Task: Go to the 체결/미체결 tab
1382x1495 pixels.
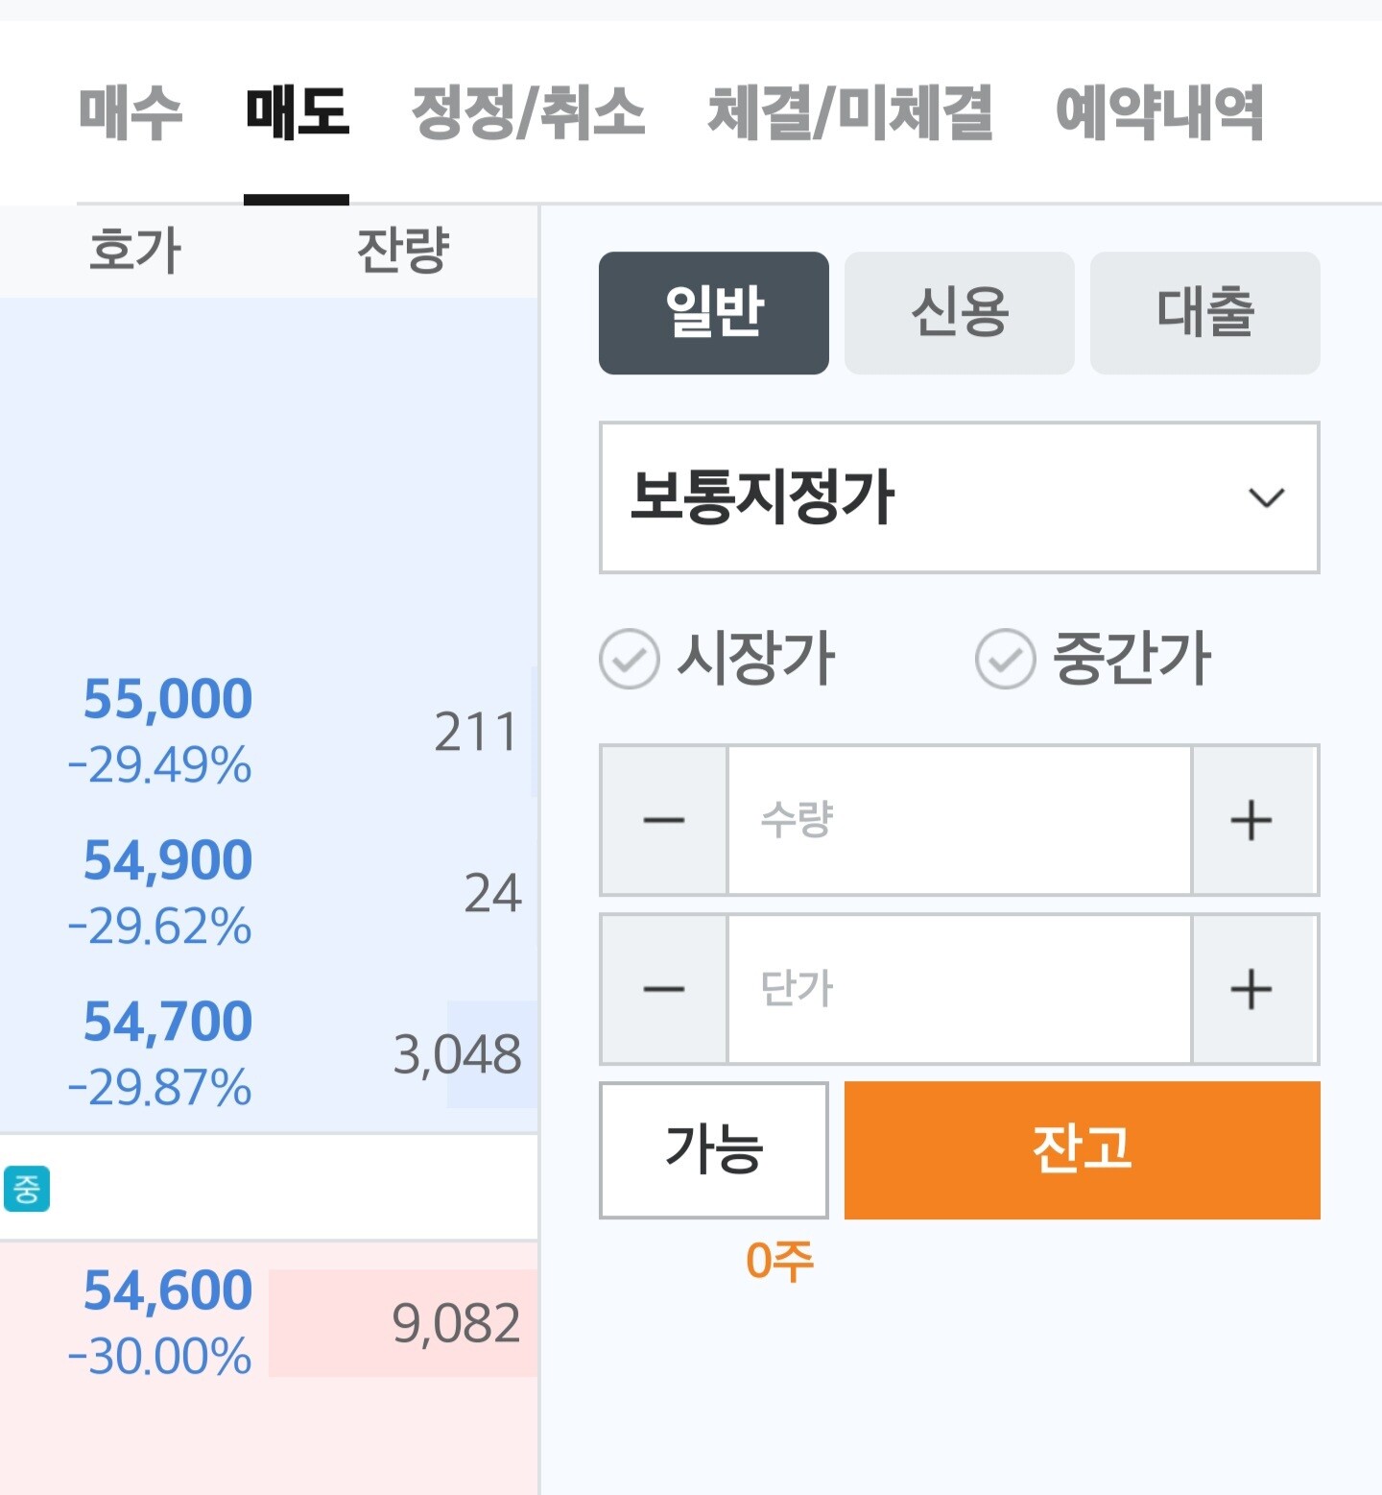Action: point(850,113)
